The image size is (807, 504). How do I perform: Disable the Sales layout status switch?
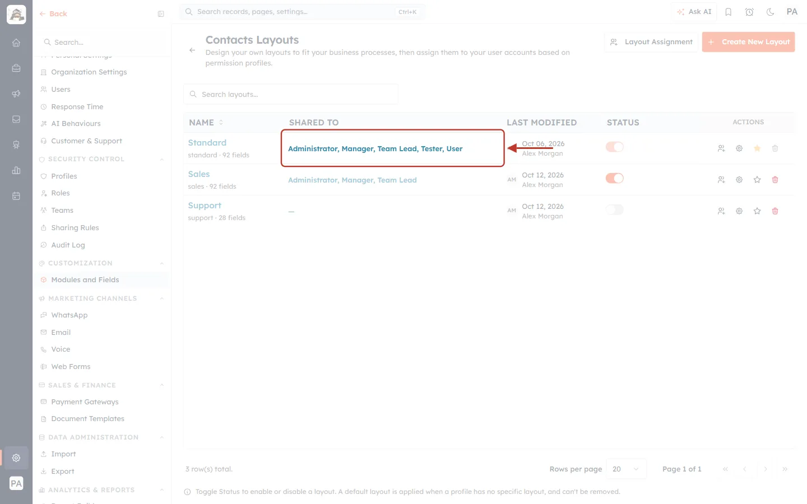coord(615,178)
